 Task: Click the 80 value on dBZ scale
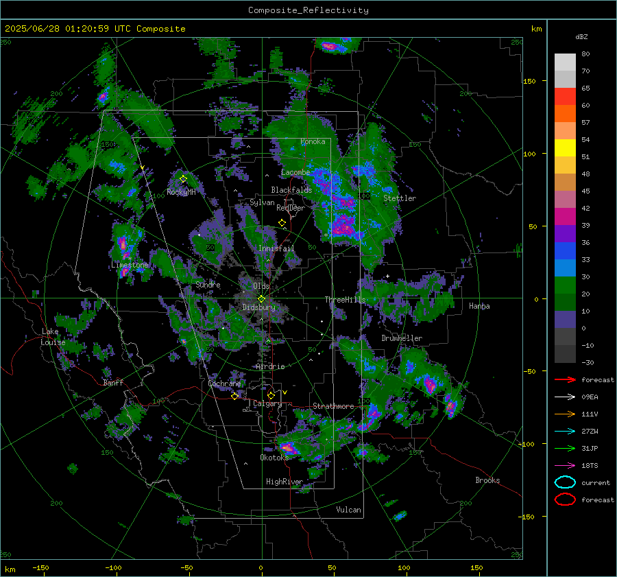coord(585,54)
